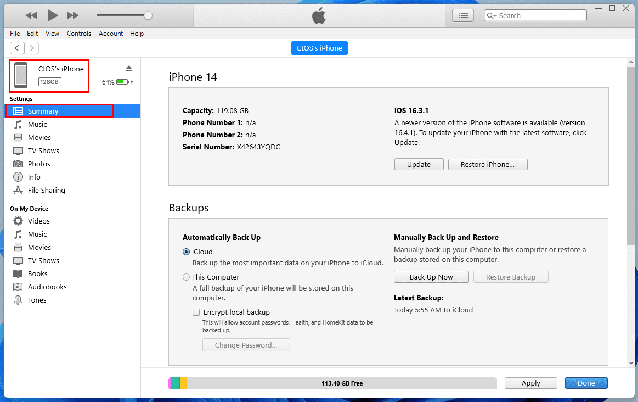Open the View menu
The width and height of the screenshot is (638, 402).
point(52,33)
